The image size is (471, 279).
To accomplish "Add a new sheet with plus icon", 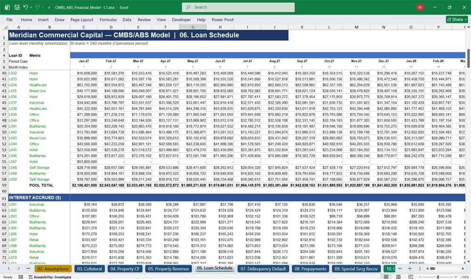I will (x=410, y=269).
